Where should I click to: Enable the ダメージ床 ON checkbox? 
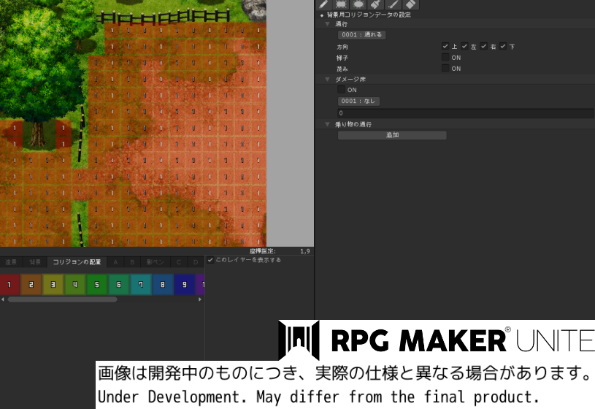tap(341, 89)
